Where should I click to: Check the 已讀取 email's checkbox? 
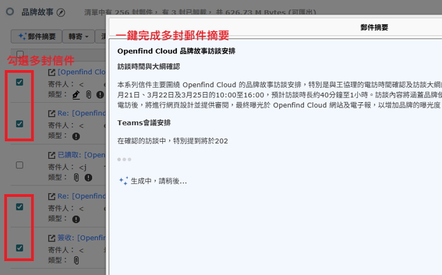coord(20,165)
